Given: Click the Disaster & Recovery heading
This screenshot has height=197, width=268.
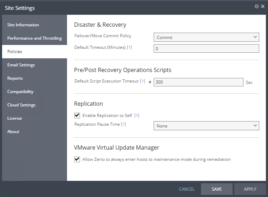Looking at the screenshot, I should coord(100,25).
